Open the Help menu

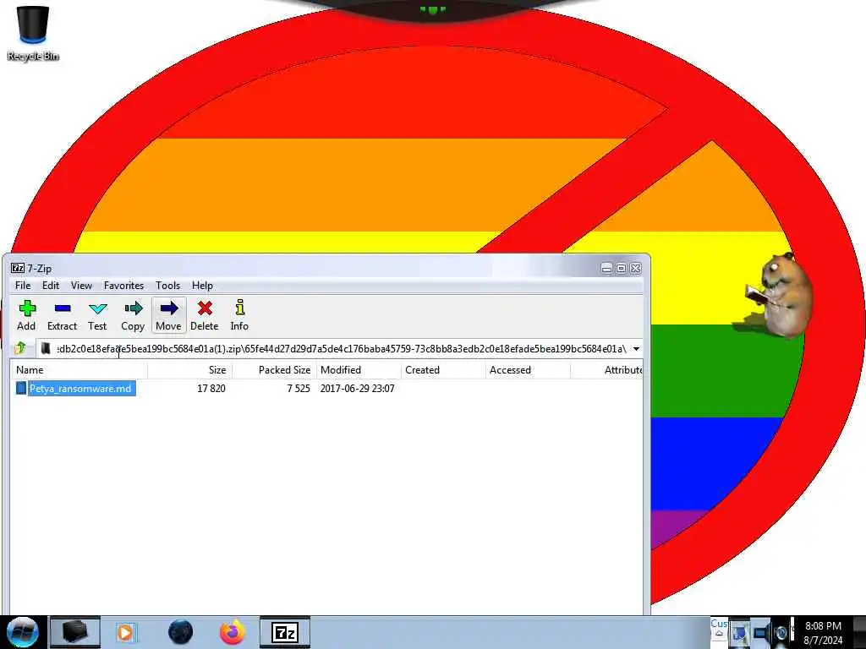(x=202, y=286)
